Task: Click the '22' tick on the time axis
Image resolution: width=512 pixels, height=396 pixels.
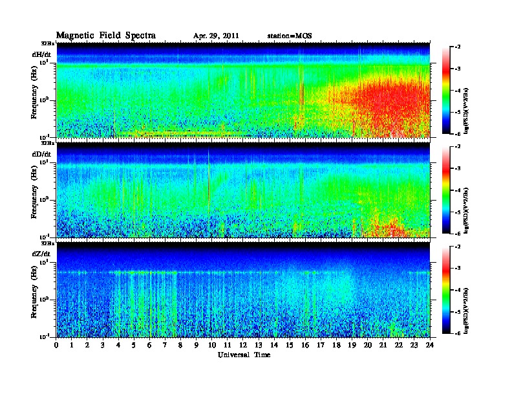Action: [399, 345]
